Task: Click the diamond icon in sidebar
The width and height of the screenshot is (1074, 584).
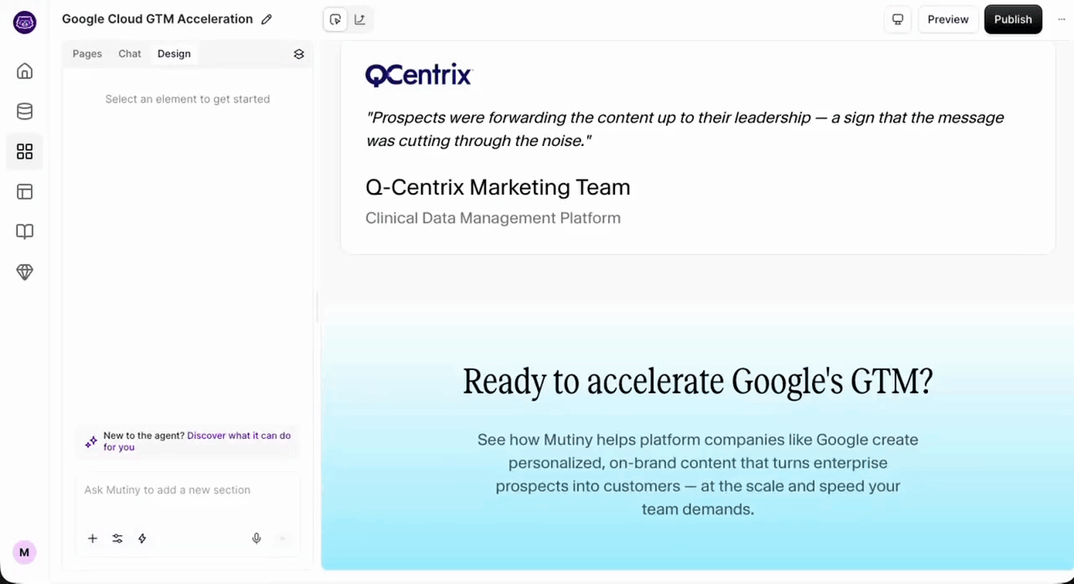Action: 25,272
